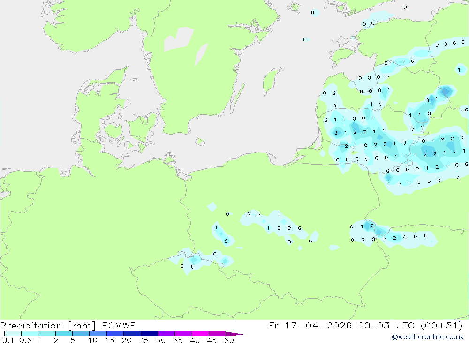Click the "25" legend scale label

tap(144, 340)
